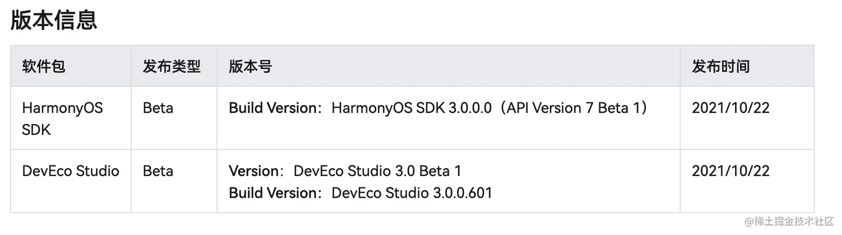Click the word SDK under HarmonyOS
This screenshot has width=842, height=235.
(x=36, y=130)
